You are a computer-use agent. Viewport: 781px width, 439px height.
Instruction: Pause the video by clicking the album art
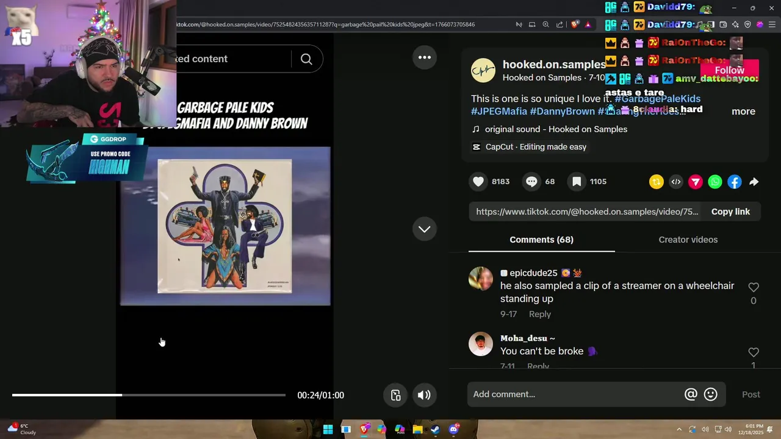pos(225,226)
